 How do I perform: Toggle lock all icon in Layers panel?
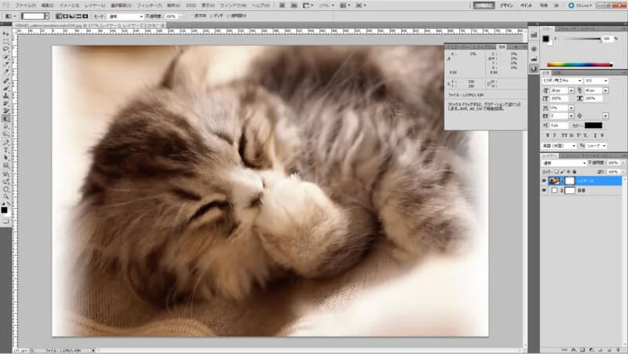[x=575, y=172]
